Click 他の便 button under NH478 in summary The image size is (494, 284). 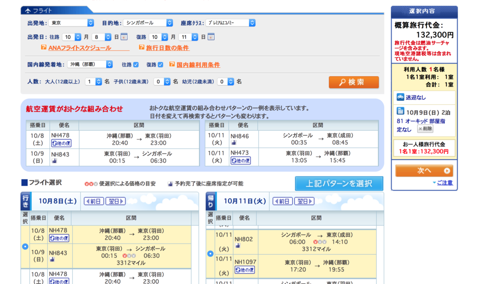(61, 143)
